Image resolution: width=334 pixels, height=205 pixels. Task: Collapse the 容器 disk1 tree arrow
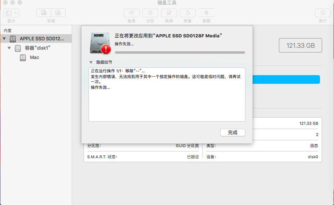pyautogui.click(x=9, y=48)
